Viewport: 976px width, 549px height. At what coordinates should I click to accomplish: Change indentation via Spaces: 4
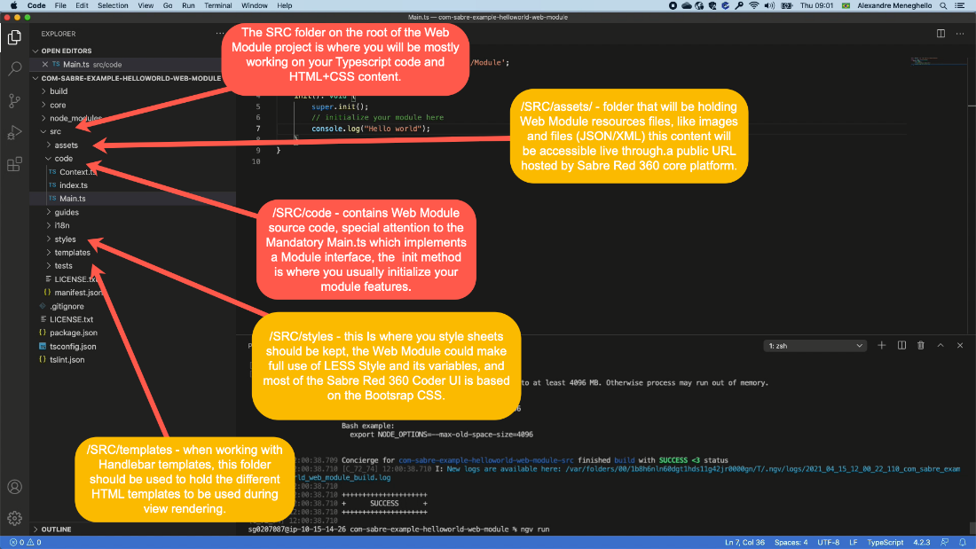[791, 542]
